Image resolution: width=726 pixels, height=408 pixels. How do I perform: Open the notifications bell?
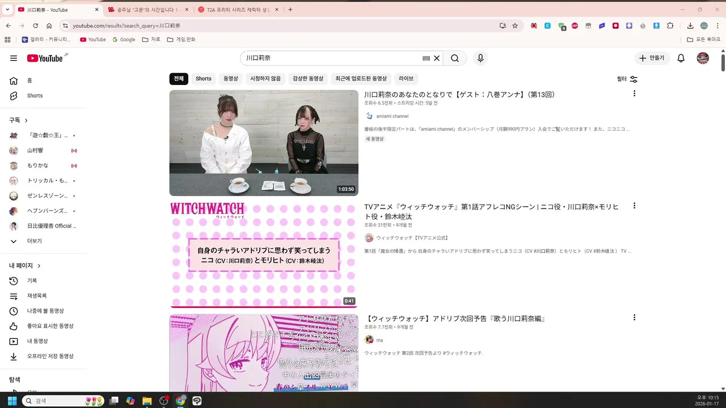pyautogui.click(x=681, y=58)
